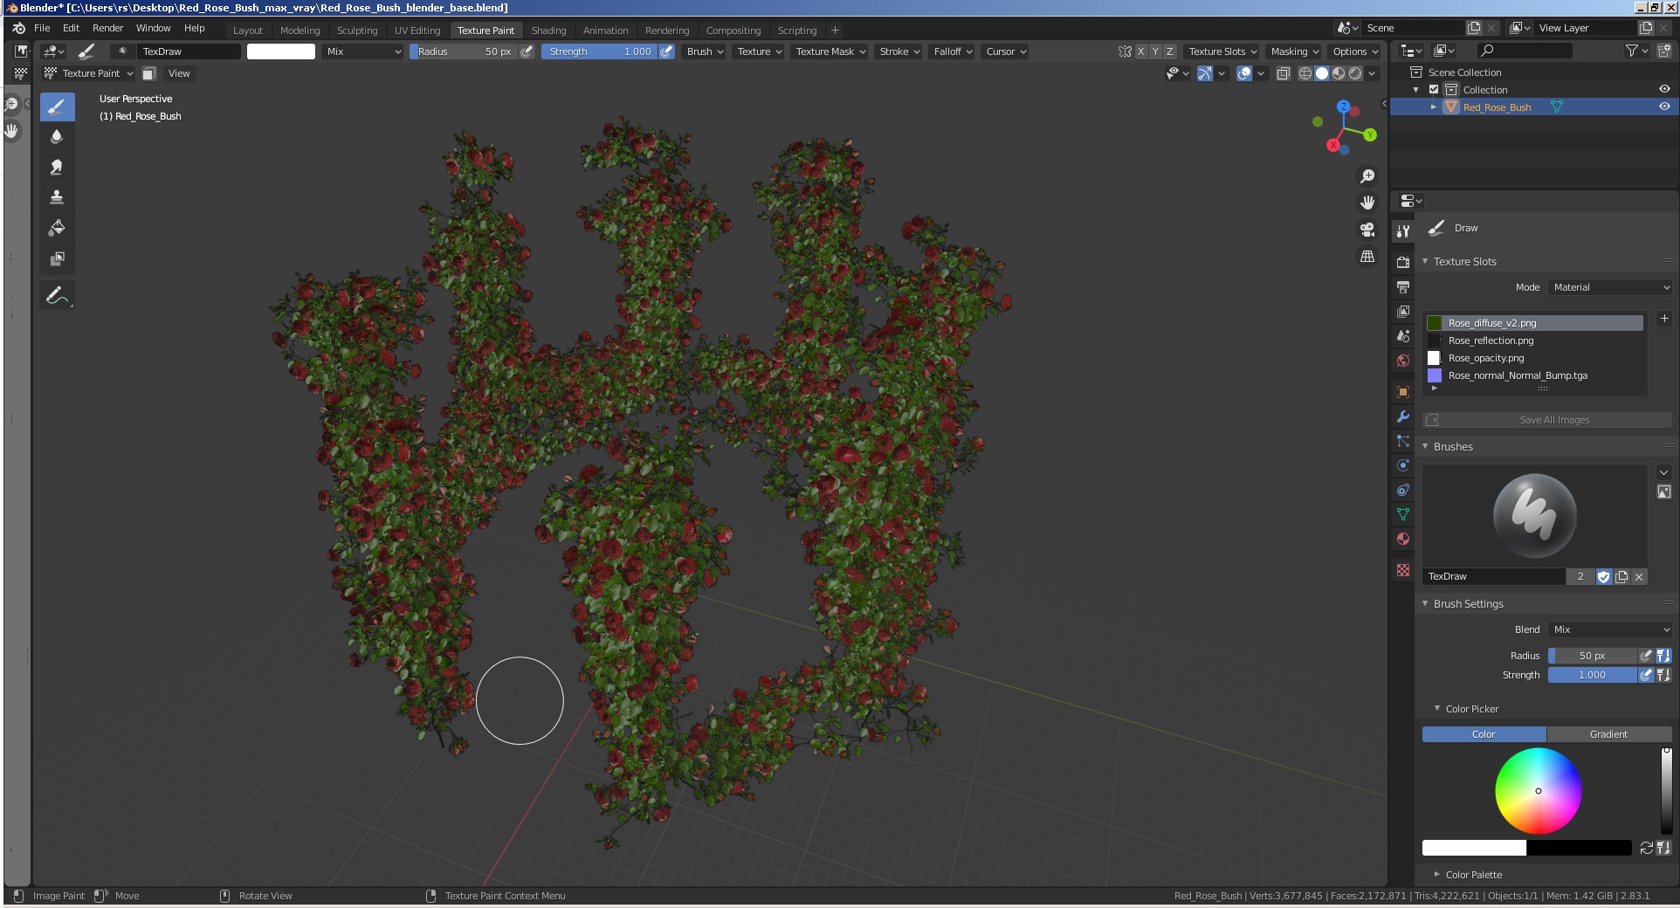This screenshot has height=908, width=1680.
Task: Toggle fake user shield for TexDraw
Action: tap(1604, 576)
